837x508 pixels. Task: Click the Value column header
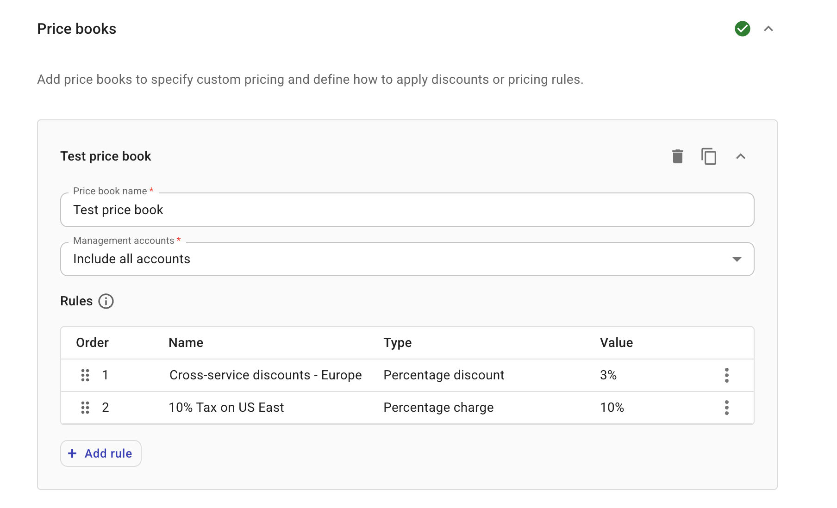[x=616, y=343]
